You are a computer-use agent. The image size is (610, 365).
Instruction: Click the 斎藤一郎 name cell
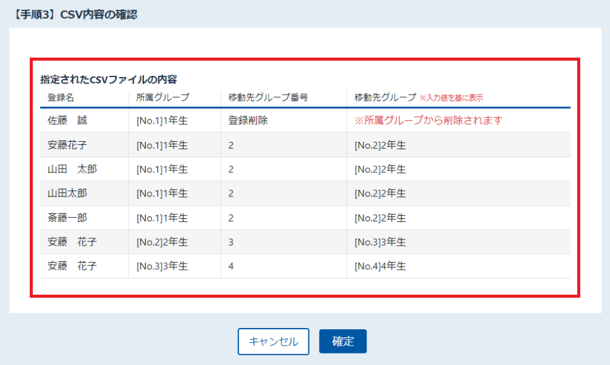[x=67, y=218]
